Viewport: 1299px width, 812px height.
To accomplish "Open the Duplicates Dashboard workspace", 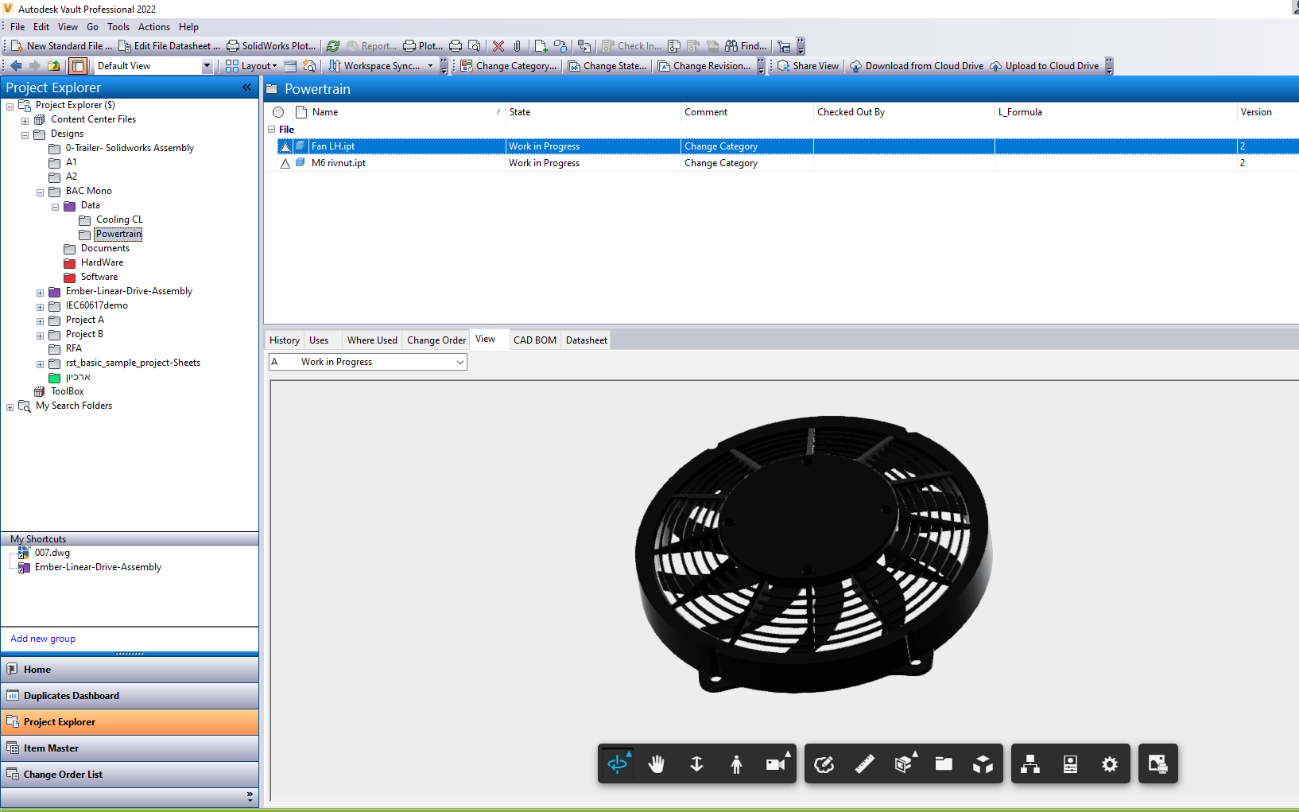I will pos(130,696).
